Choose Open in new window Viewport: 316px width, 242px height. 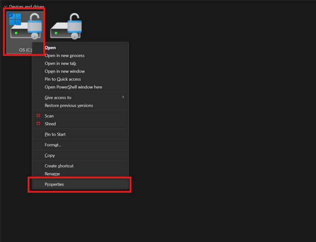[80, 71]
